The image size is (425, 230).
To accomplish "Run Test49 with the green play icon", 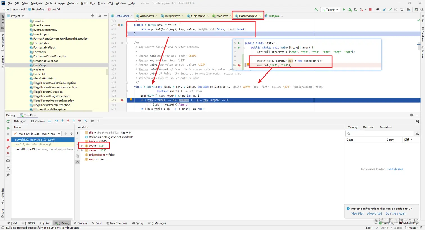I will (344, 10).
